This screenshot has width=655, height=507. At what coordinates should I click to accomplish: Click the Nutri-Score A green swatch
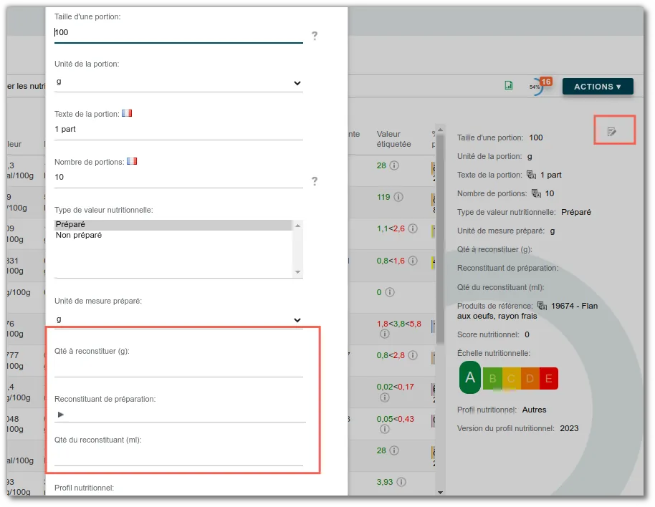coord(470,377)
